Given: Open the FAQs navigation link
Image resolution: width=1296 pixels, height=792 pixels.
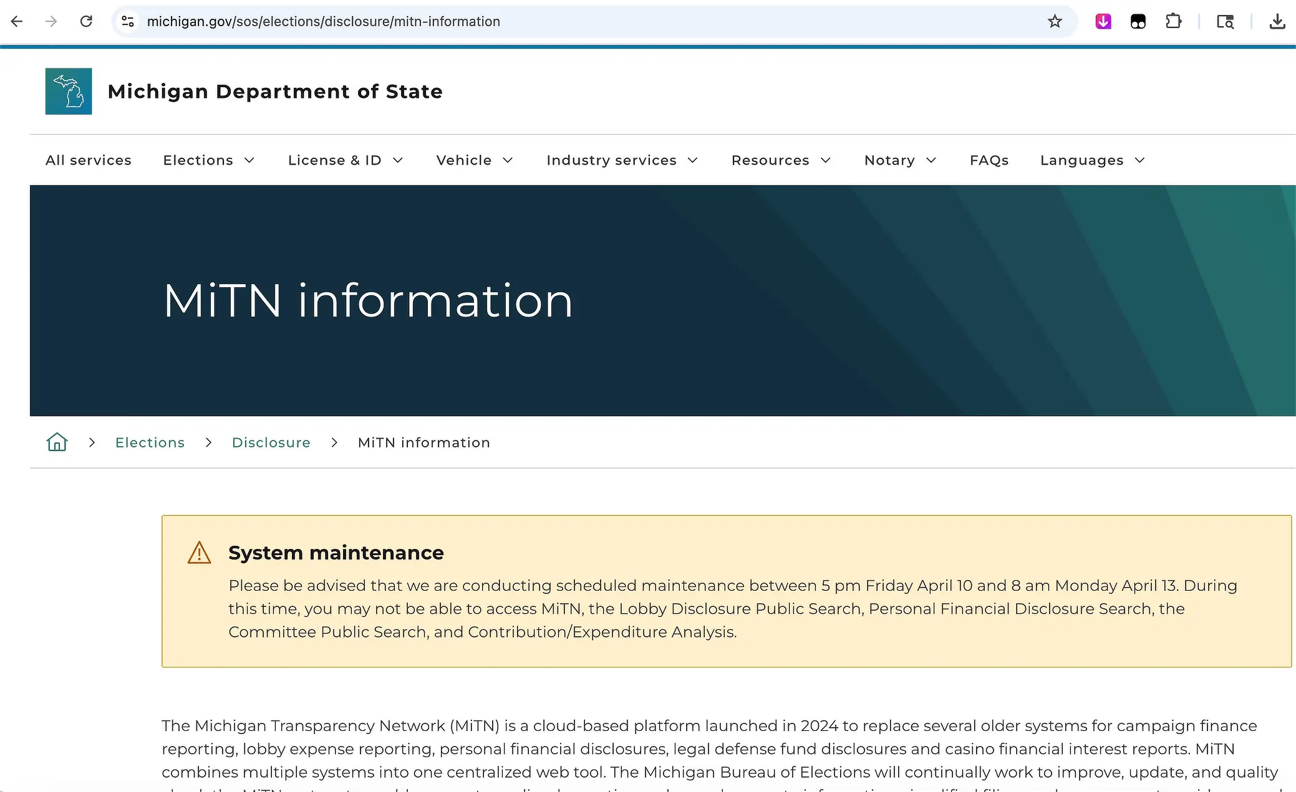Looking at the screenshot, I should (989, 160).
